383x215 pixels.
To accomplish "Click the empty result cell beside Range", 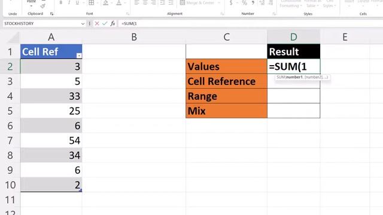I will point(294,96).
